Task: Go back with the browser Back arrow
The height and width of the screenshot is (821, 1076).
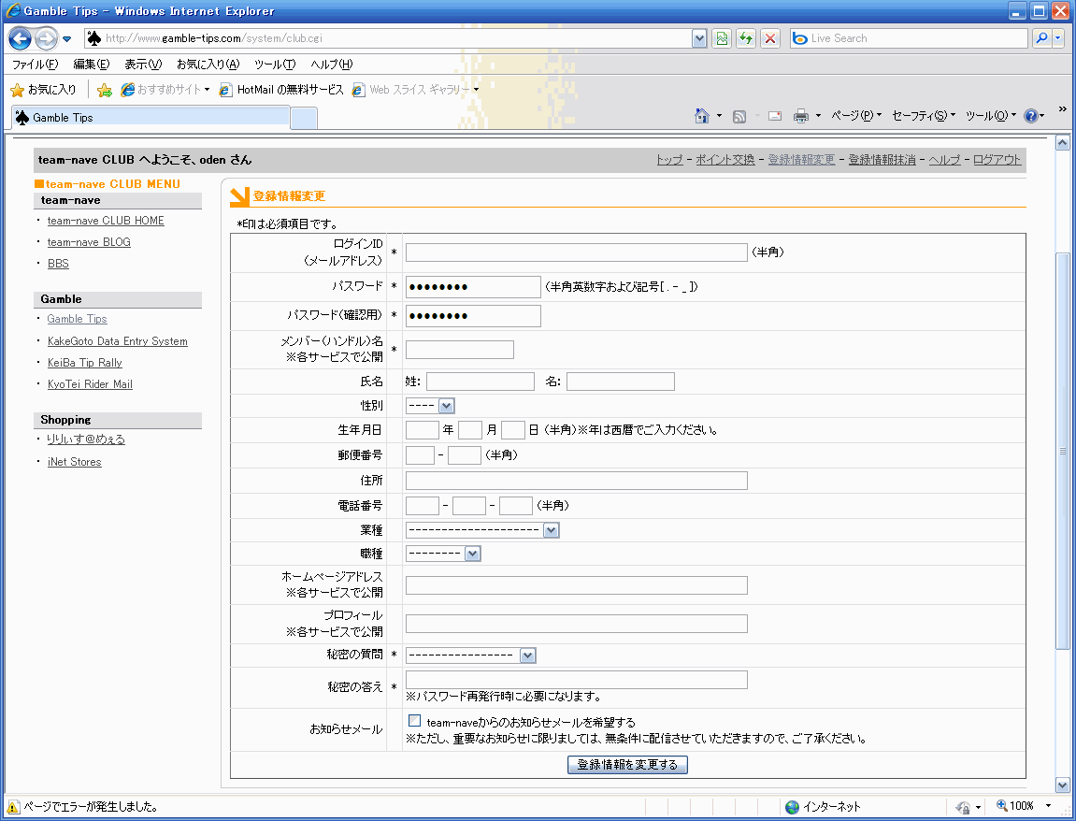Action: (20, 38)
